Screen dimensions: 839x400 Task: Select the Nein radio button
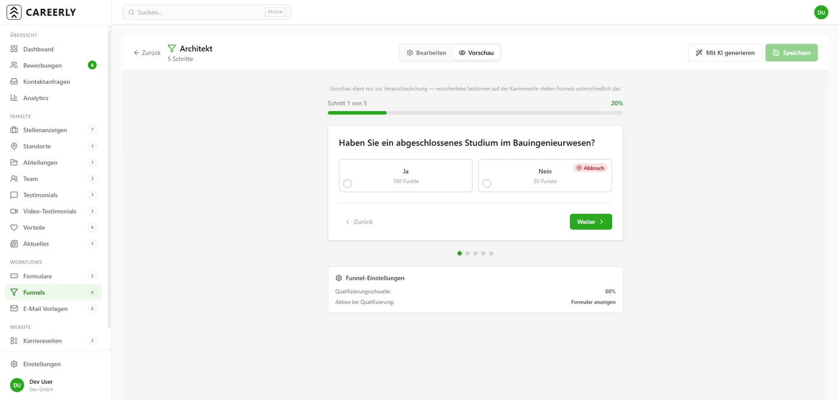pyautogui.click(x=487, y=183)
